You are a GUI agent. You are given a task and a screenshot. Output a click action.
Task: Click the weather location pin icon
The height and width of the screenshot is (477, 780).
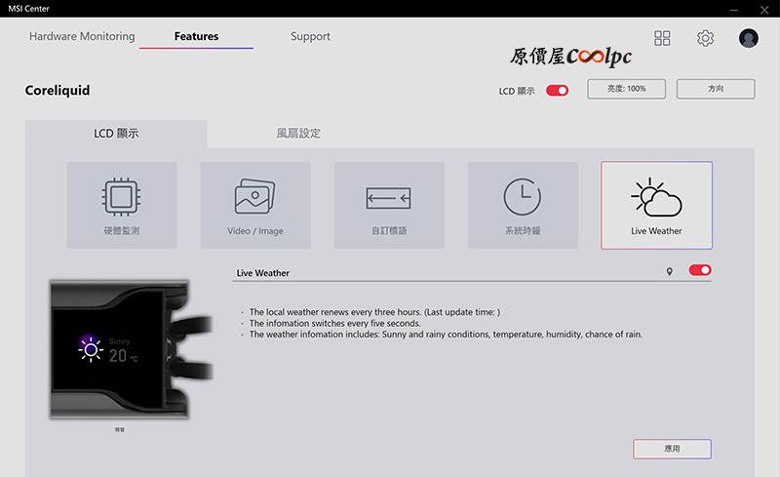[x=670, y=271]
